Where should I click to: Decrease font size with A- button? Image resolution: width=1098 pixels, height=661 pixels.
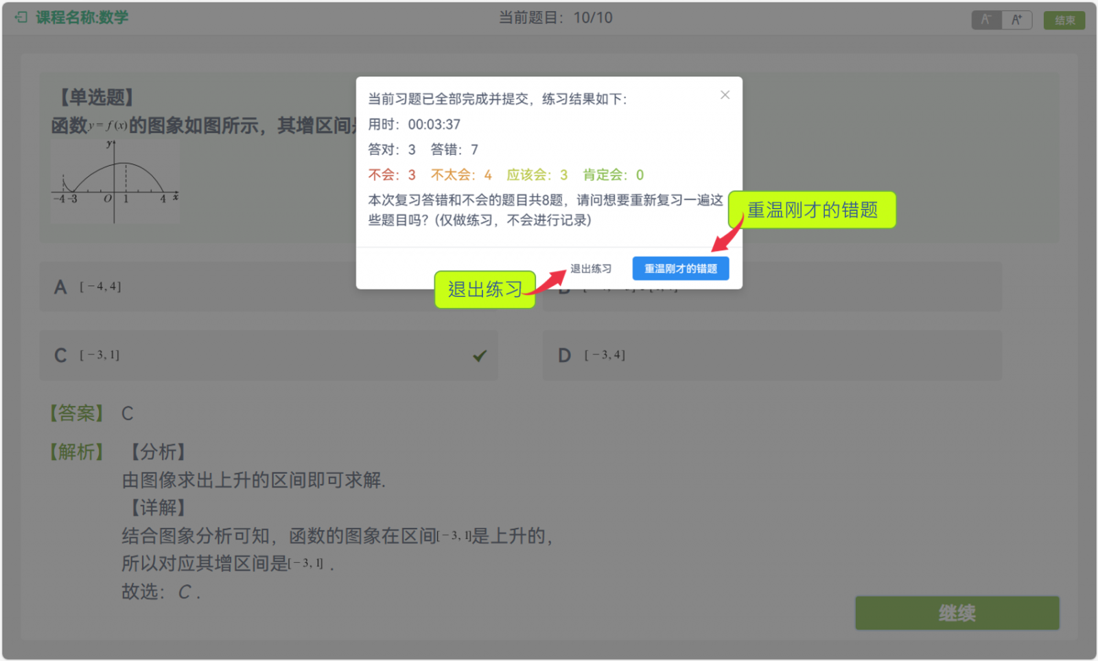click(x=986, y=20)
